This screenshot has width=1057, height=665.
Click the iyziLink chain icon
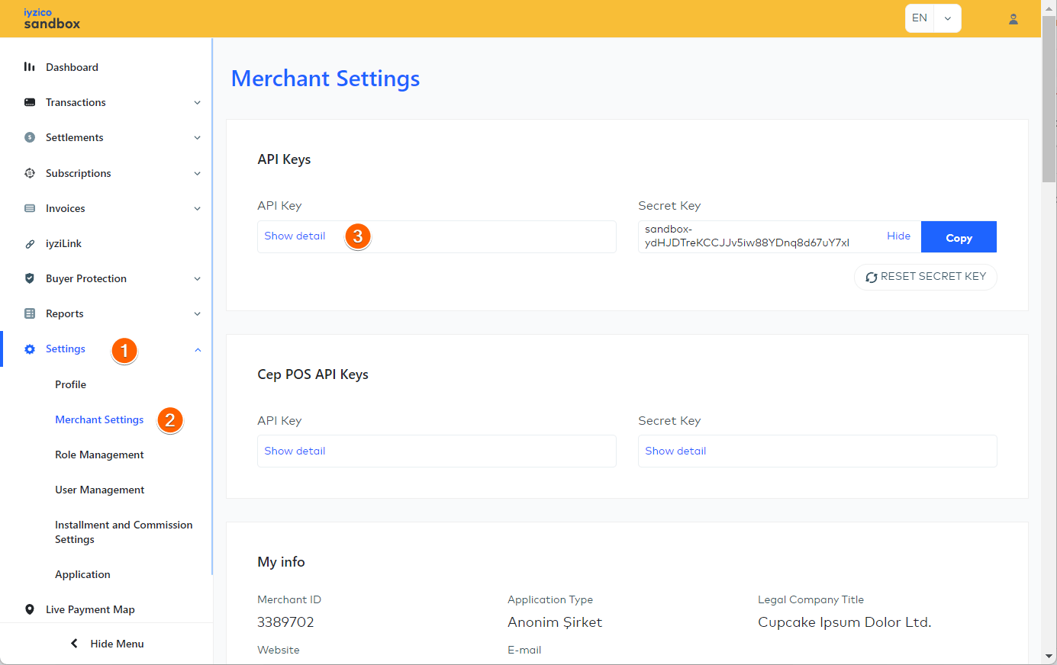pyautogui.click(x=30, y=244)
